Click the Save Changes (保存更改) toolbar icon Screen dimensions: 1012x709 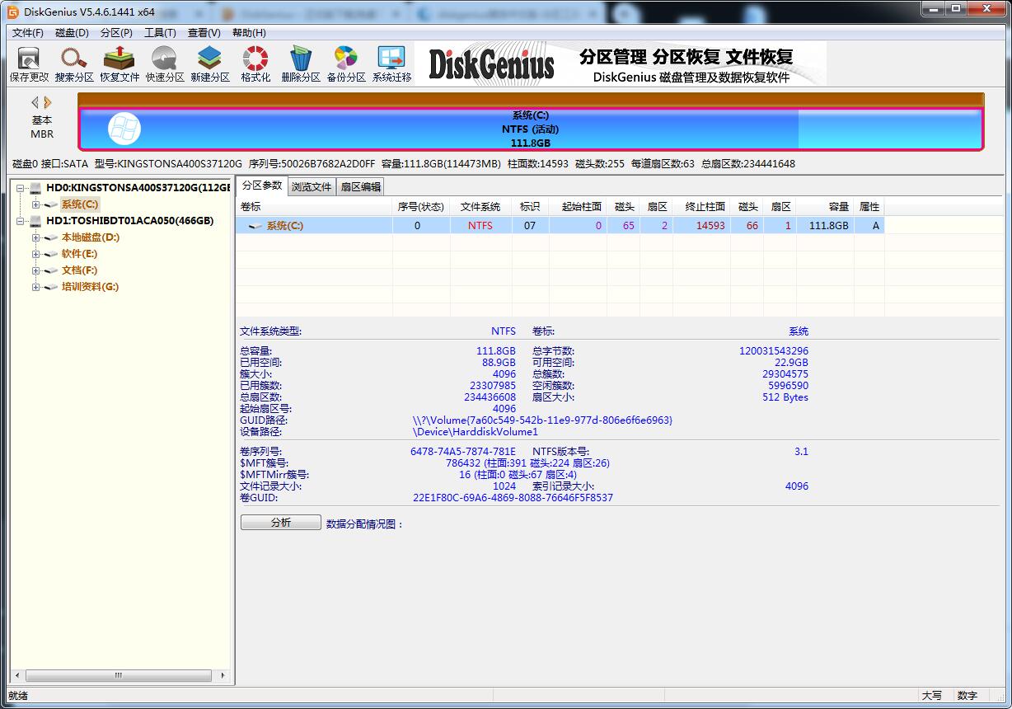tap(29, 64)
